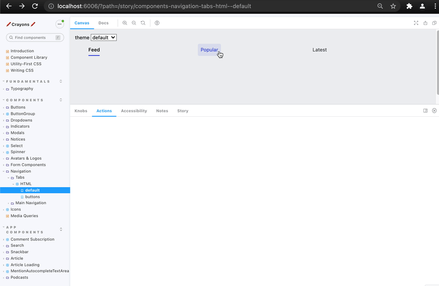Expand the Spinner component
The width and height of the screenshot is (439, 286).
[18, 152]
